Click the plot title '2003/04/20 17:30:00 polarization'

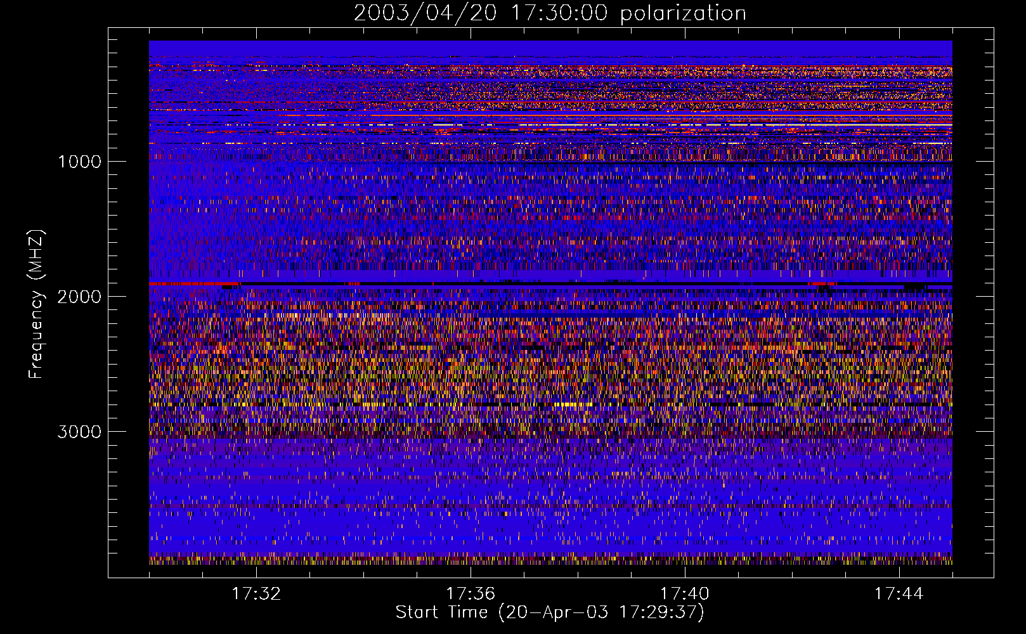pyautogui.click(x=550, y=13)
